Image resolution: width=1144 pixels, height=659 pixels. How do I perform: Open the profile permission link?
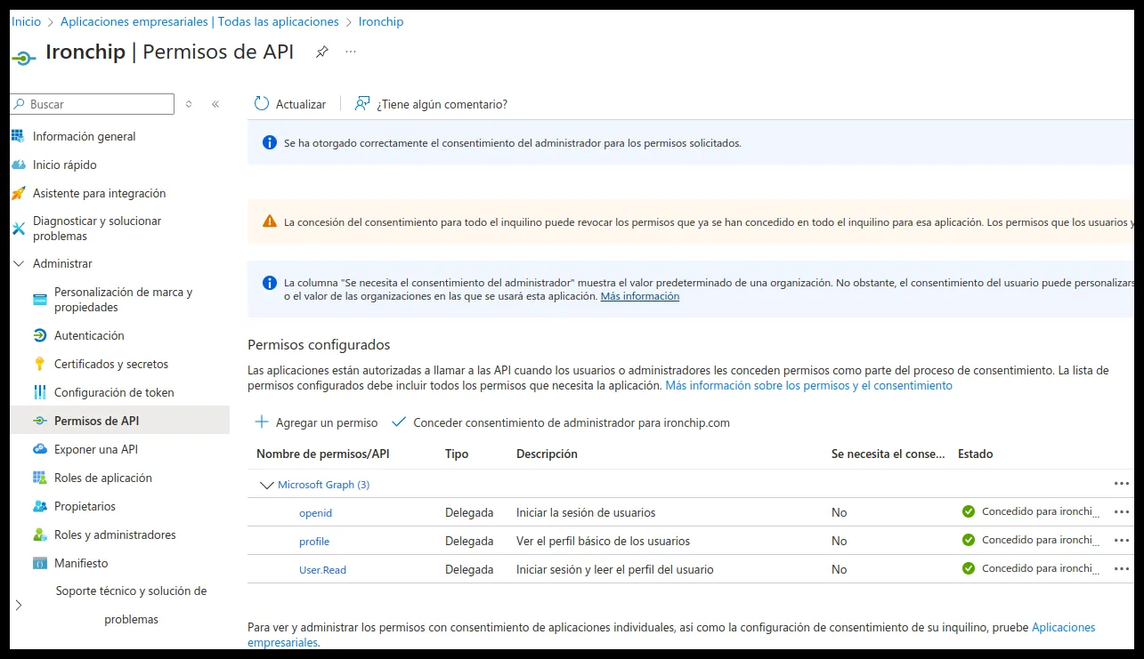click(314, 542)
